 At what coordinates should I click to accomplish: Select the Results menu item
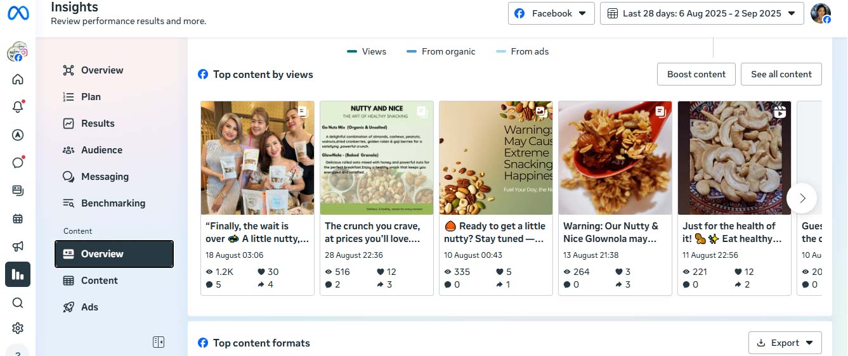[98, 124]
